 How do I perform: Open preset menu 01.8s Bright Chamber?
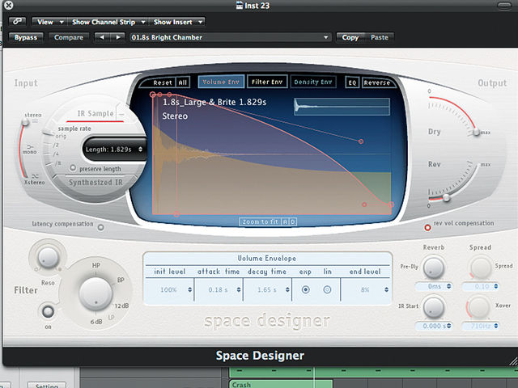click(x=230, y=37)
